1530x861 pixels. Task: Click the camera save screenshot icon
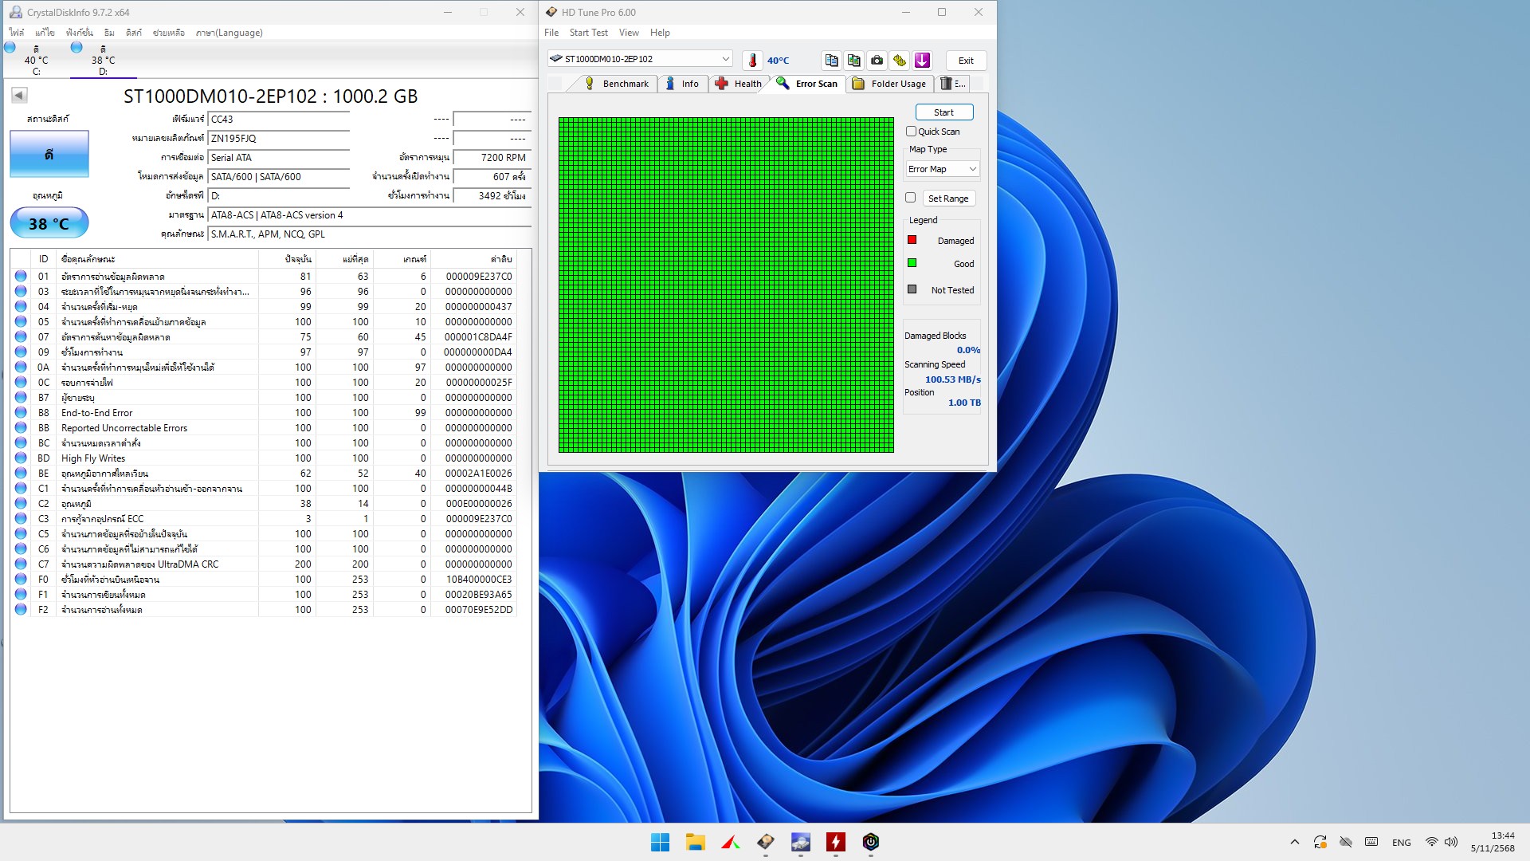pyautogui.click(x=877, y=61)
